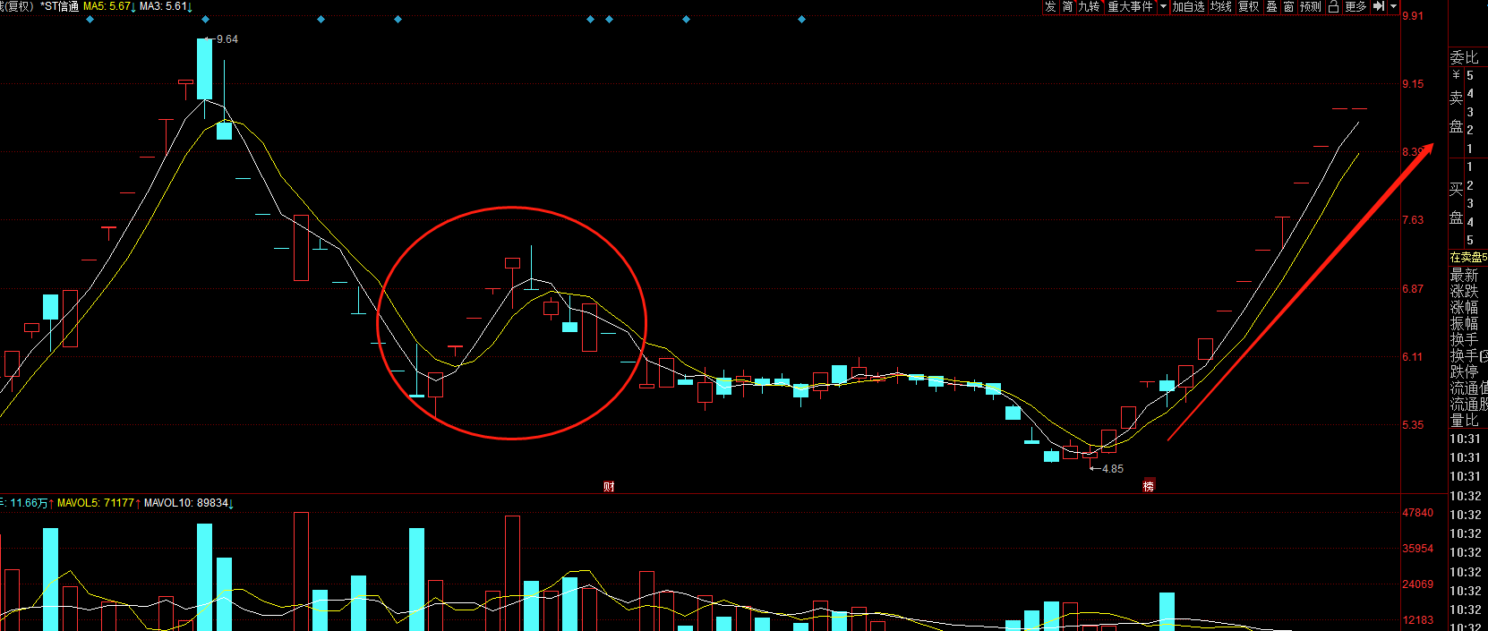Image resolution: width=1488 pixels, height=631 pixels.
Task: Add stock via 加自选 button
Action: point(1189,6)
